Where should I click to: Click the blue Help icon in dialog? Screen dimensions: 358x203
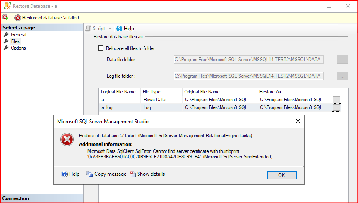click(65, 174)
